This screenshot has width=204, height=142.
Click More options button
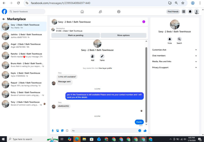(123, 35)
